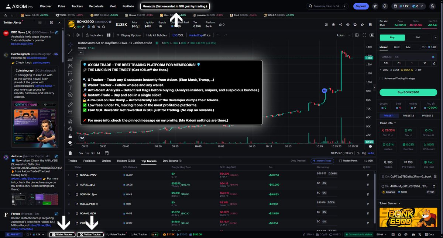443x238 pixels.
Task: Select the text annotation tool on the chart
Action: pos(70,87)
